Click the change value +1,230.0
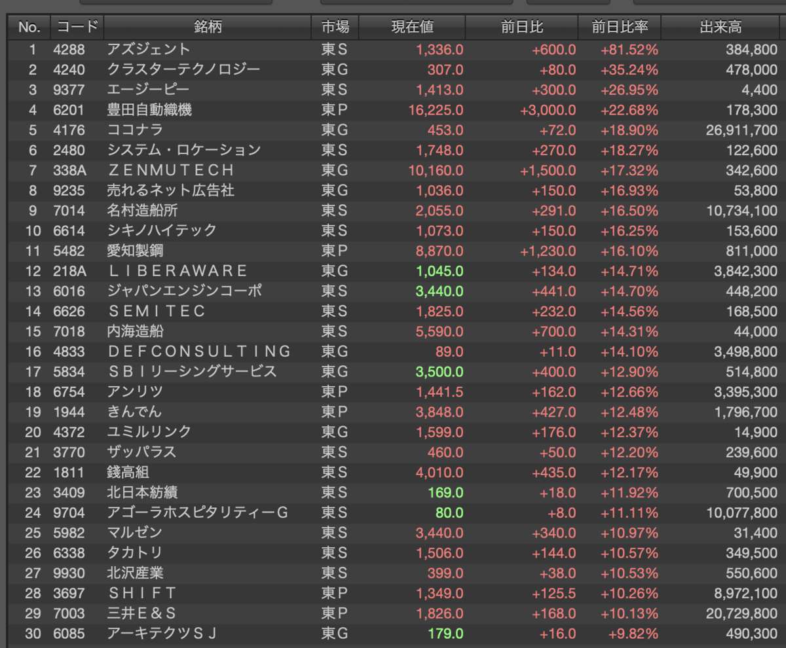Viewport: 786px width, 648px height. pos(548,251)
